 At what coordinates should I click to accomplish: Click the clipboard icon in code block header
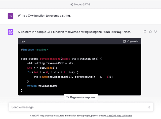click(124, 41)
